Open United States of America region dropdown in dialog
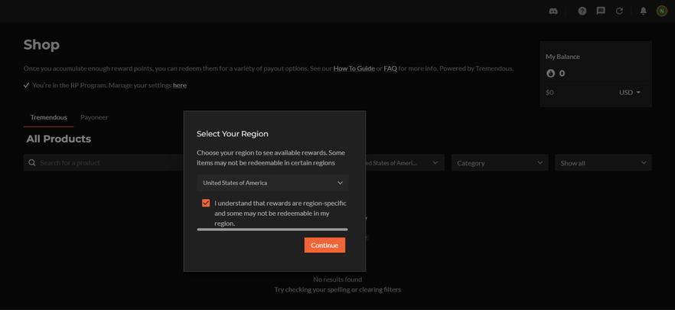Image resolution: width=675 pixels, height=310 pixels. click(272, 183)
